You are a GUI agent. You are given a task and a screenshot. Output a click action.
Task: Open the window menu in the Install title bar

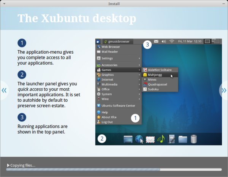click(x=4, y=4)
